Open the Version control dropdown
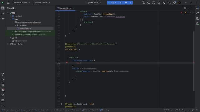This screenshot has height=112, width=200. coord(41,2)
